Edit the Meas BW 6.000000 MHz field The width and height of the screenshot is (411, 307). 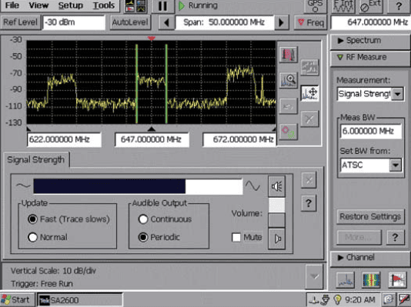tap(371, 131)
